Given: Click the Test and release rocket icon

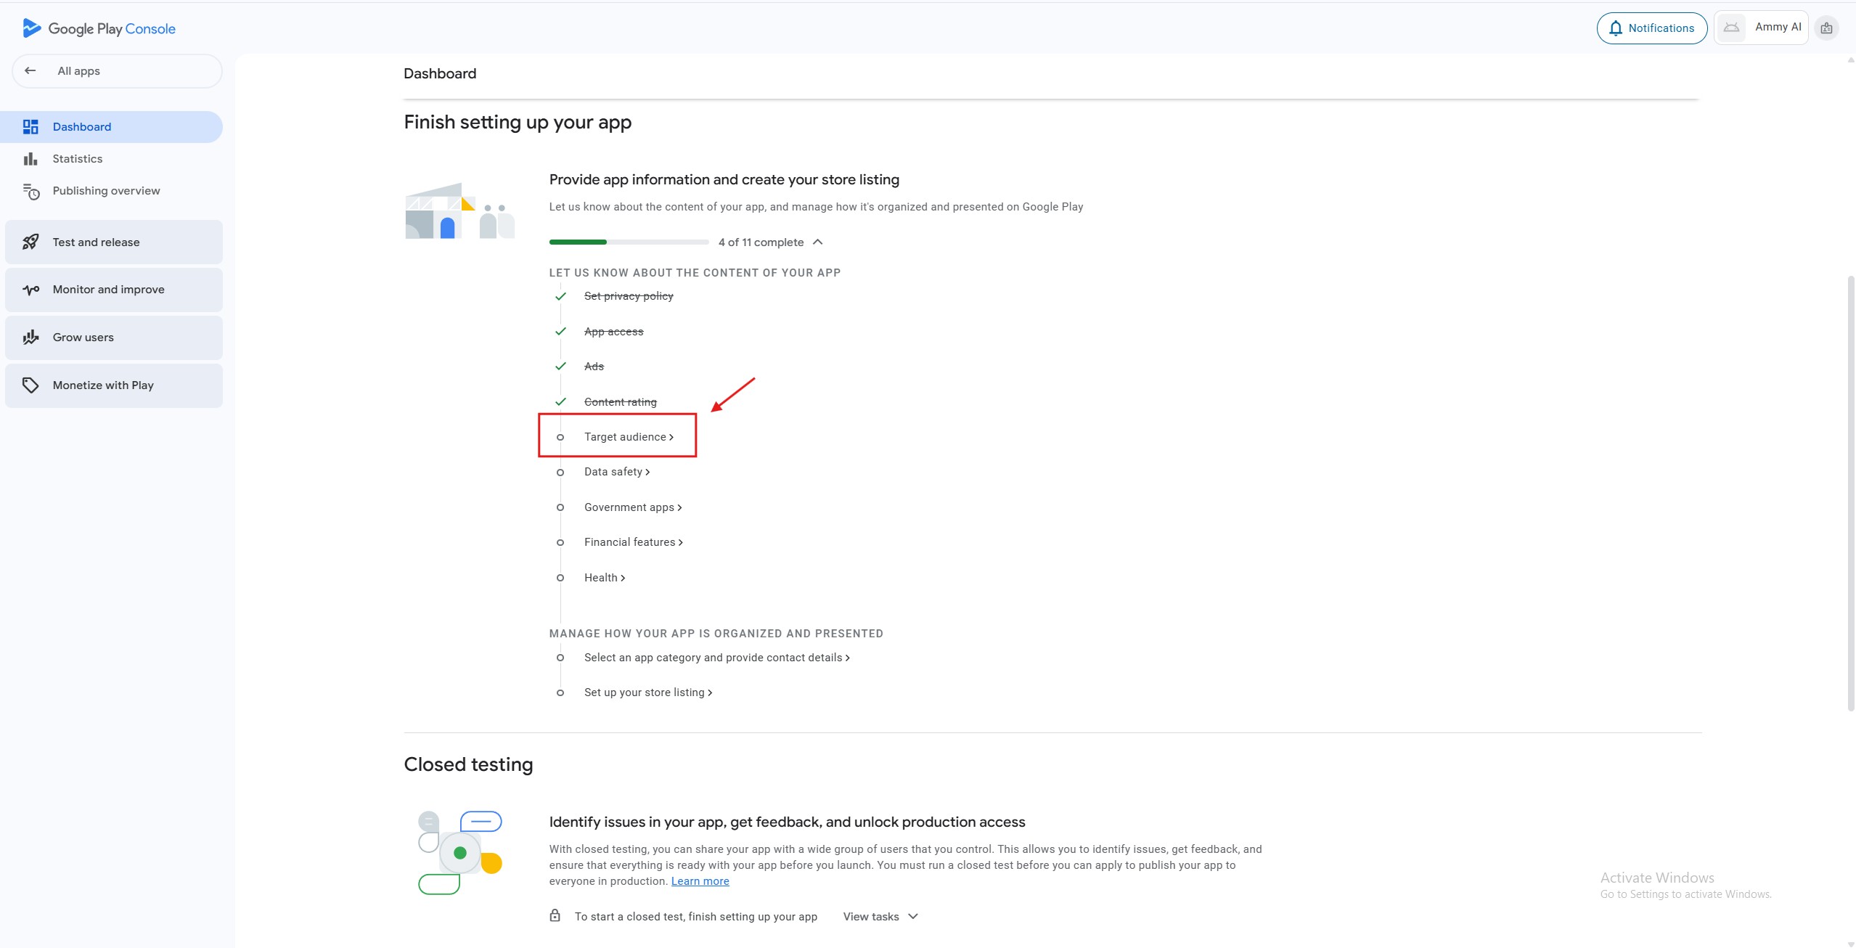Looking at the screenshot, I should pyautogui.click(x=30, y=242).
